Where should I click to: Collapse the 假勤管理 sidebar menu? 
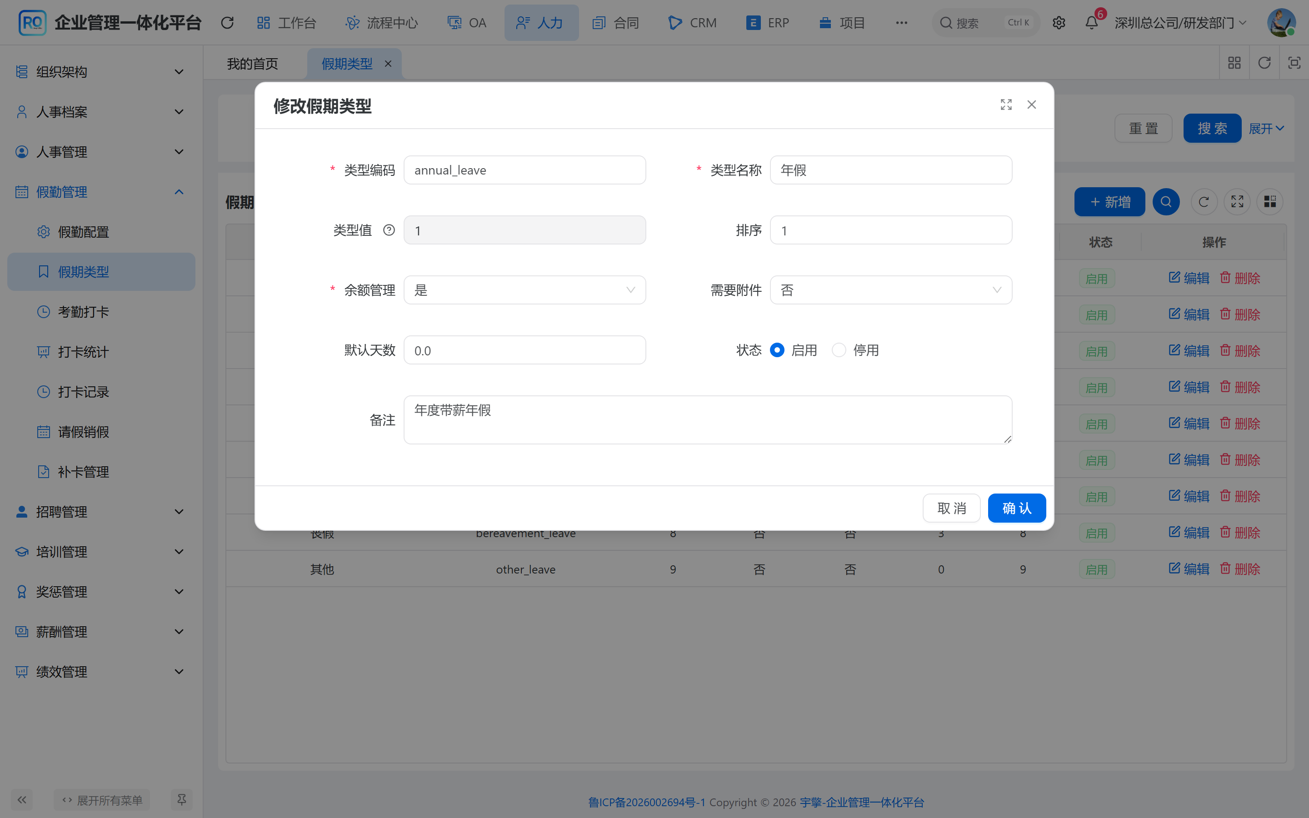(x=101, y=192)
